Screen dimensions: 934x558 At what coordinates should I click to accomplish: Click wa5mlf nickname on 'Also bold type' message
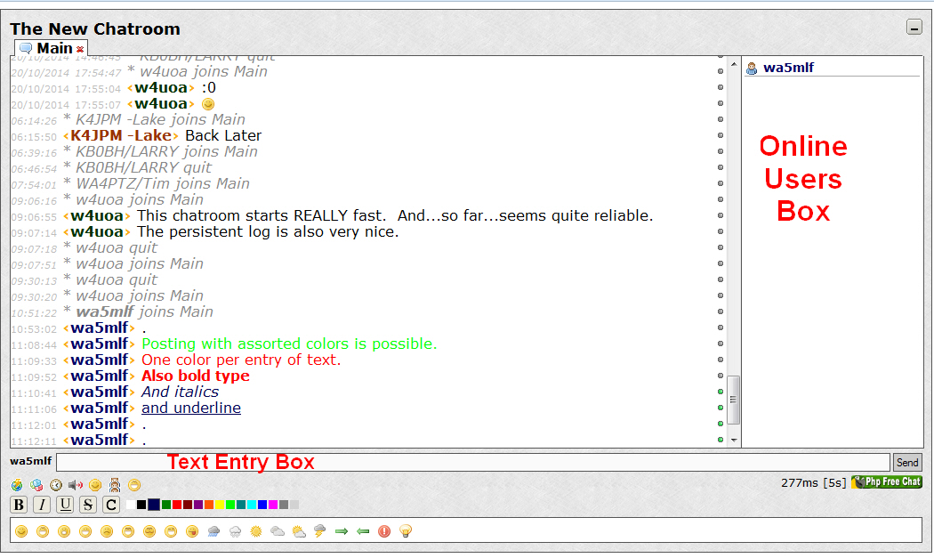click(x=100, y=376)
